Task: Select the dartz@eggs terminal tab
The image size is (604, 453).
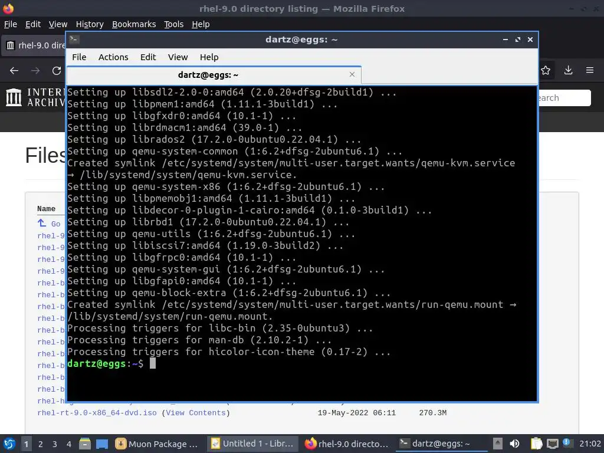Action: (x=214, y=75)
